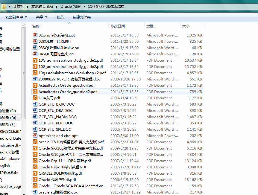Click the PDF icon of Actualtests+Oracle_question.pdf
The width and height of the screenshot is (258, 195).
[35, 85]
